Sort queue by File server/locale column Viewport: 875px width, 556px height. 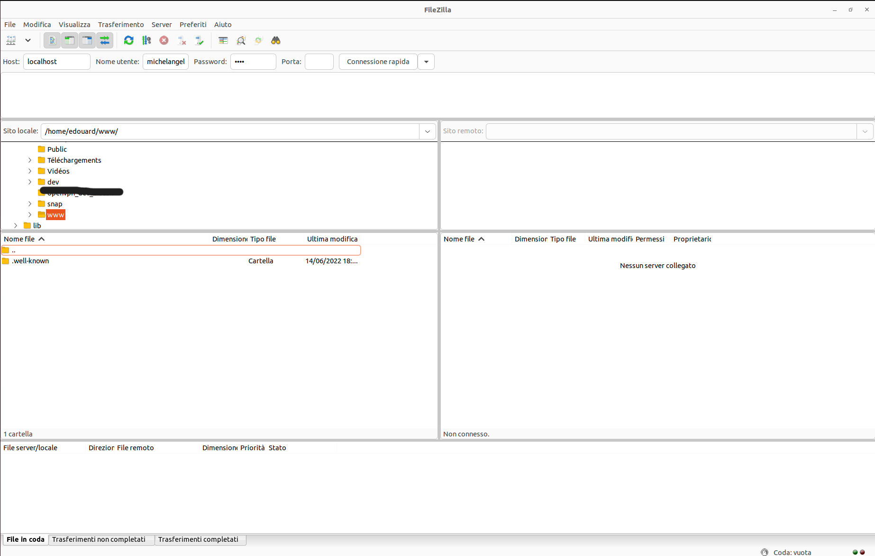(x=44, y=448)
